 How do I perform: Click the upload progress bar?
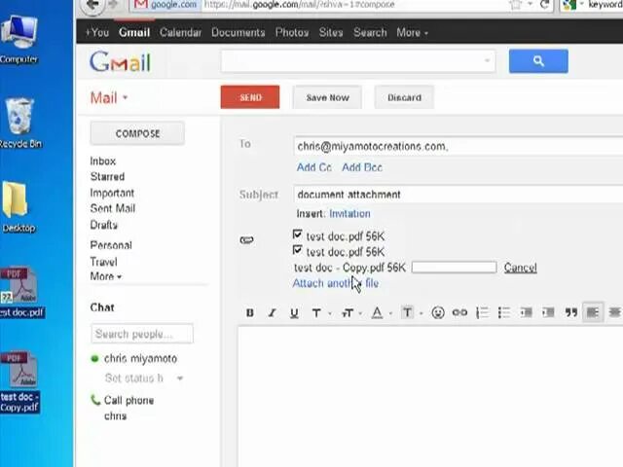pos(454,268)
